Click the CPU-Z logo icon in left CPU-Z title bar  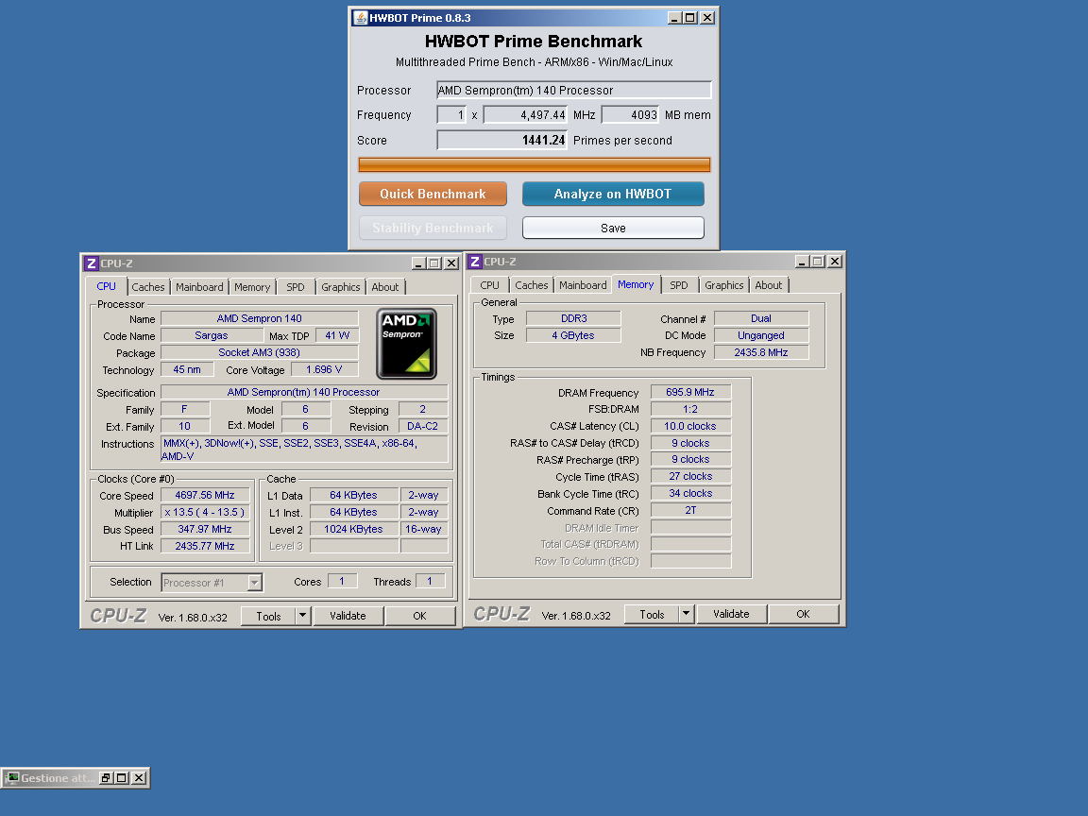[91, 263]
